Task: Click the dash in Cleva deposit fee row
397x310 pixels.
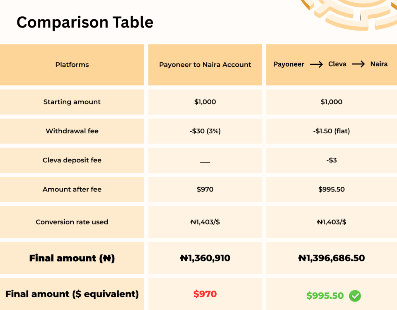Action: [x=205, y=162]
